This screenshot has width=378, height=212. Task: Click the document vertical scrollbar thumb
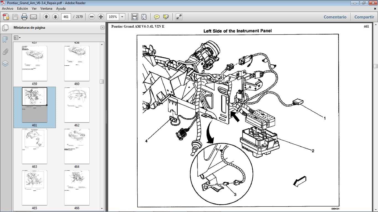(376, 66)
